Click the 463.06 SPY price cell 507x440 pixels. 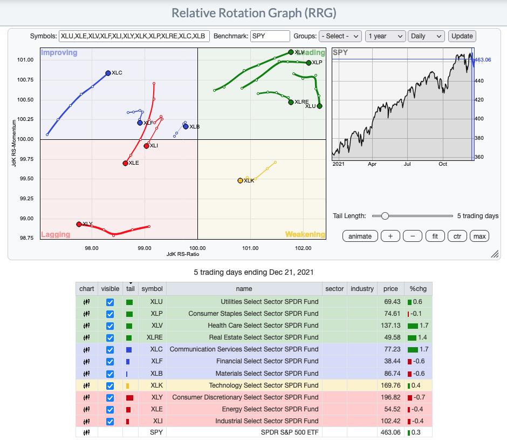(x=390, y=432)
